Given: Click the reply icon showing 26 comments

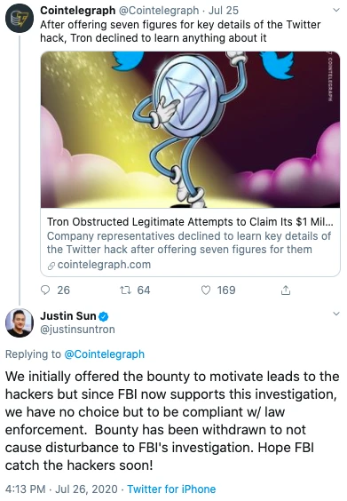Looking at the screenshot, I should pos(45,290).
